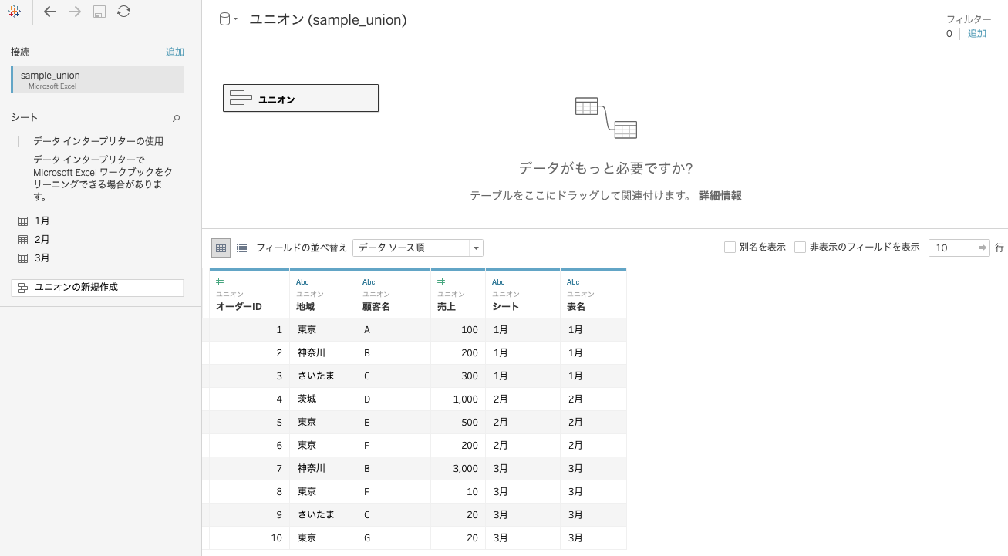
Task: Click 追加 next to 接続
Action: coord(175,52)
